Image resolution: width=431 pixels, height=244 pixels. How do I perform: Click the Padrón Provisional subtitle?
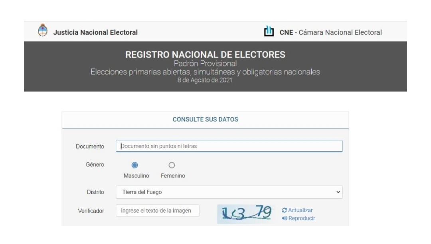[206, 64]
